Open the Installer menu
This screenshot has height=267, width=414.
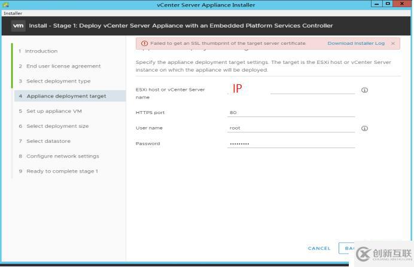click(13, 13)
